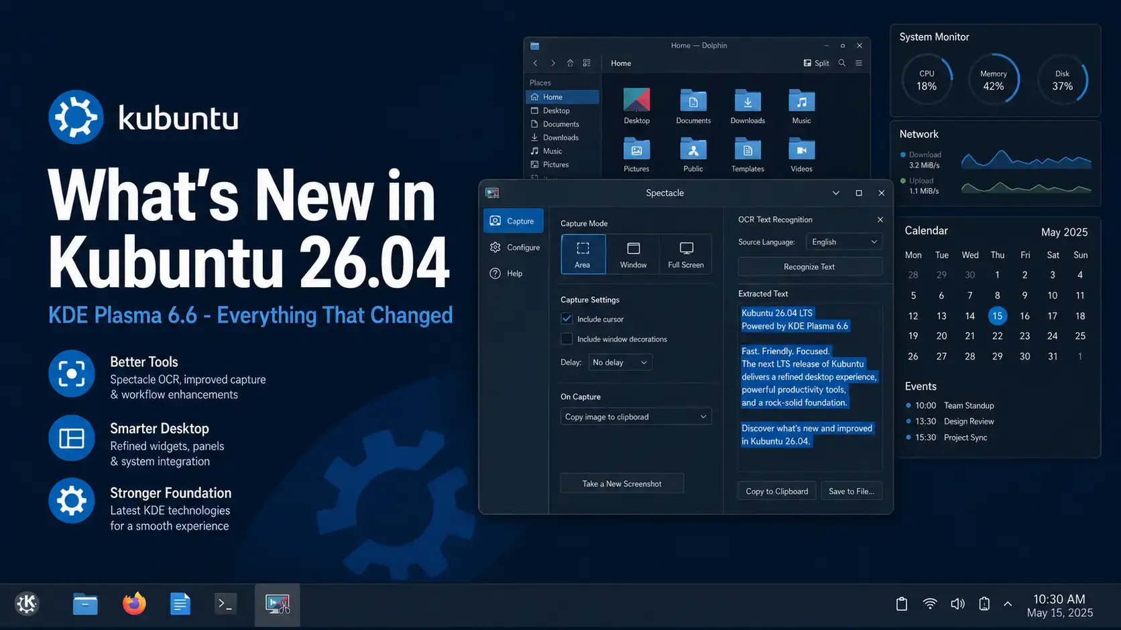This screenshot has width=1121, height=630.
Task: Open Dolphin's hamburger menu icon
Action: tap(858, 62)
